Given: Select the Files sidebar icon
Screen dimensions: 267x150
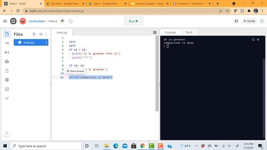Looking at the screenshot, I should (x=7, y=34).
